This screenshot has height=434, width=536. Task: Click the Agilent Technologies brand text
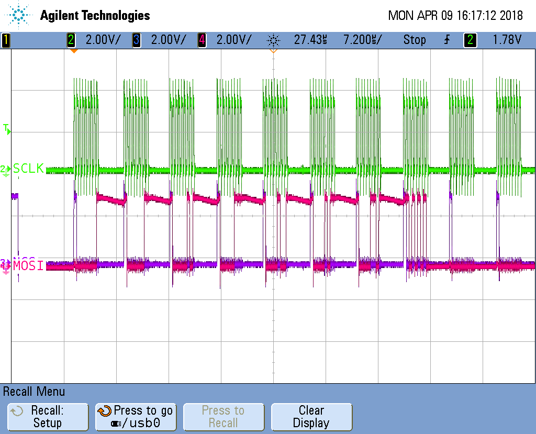tap(95, 15)
